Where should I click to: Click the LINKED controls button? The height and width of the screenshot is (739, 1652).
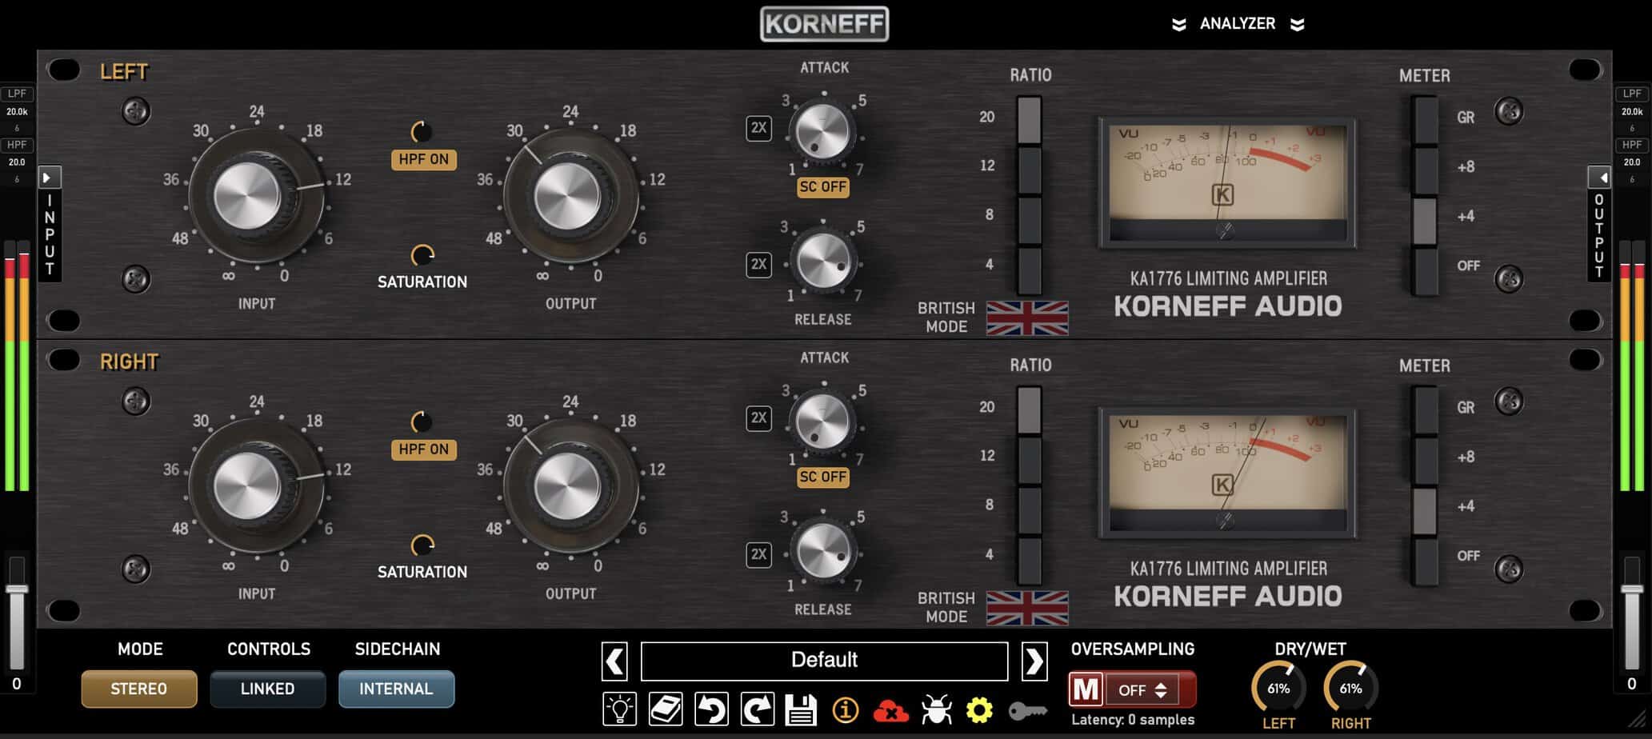click(x=268, y=689)
